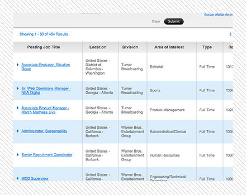This screenshot has height=195, width=246.
Task: Sort by Division column header
Action: tap(130, 47)
